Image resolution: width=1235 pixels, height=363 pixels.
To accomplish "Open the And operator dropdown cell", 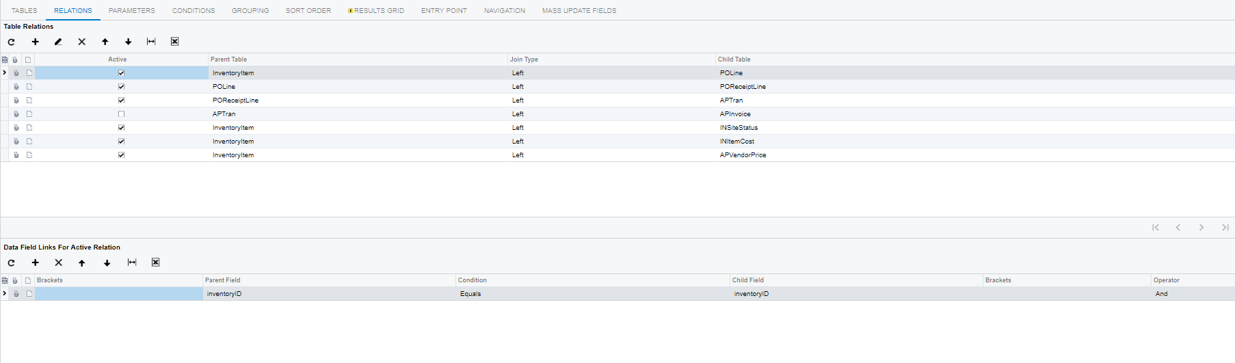I will click(1161, 294).
